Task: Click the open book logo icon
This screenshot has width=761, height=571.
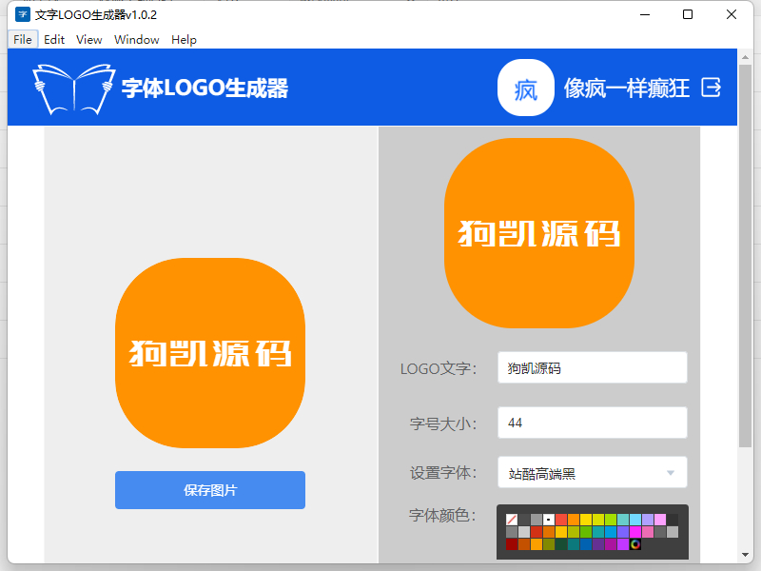Action: pos(74,89)
